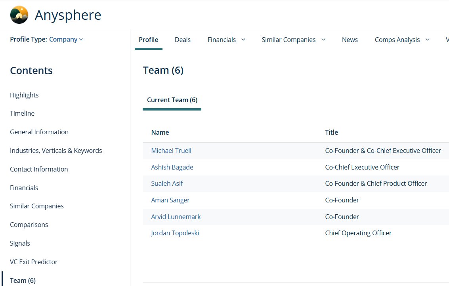Click Co-Founder title in Aman Sanger row
449x286 pixels.
click(x=342, y=200)
